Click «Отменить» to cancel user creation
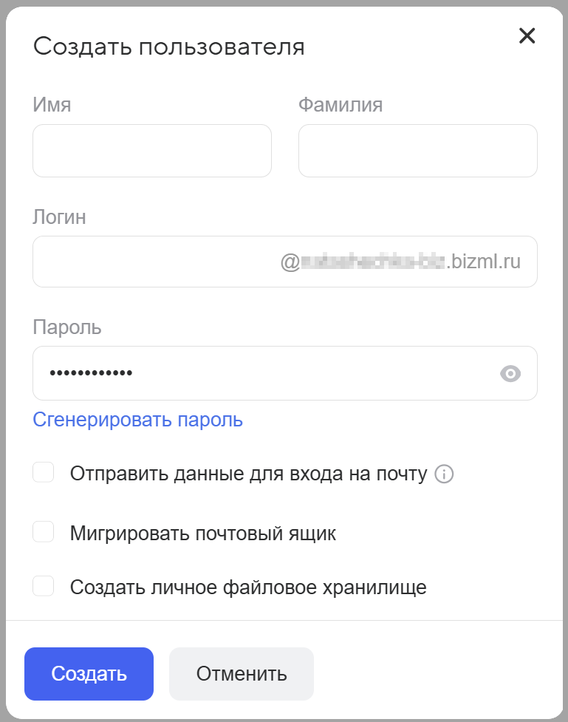This screenshot has height=722, width=568. pos(242,673)
